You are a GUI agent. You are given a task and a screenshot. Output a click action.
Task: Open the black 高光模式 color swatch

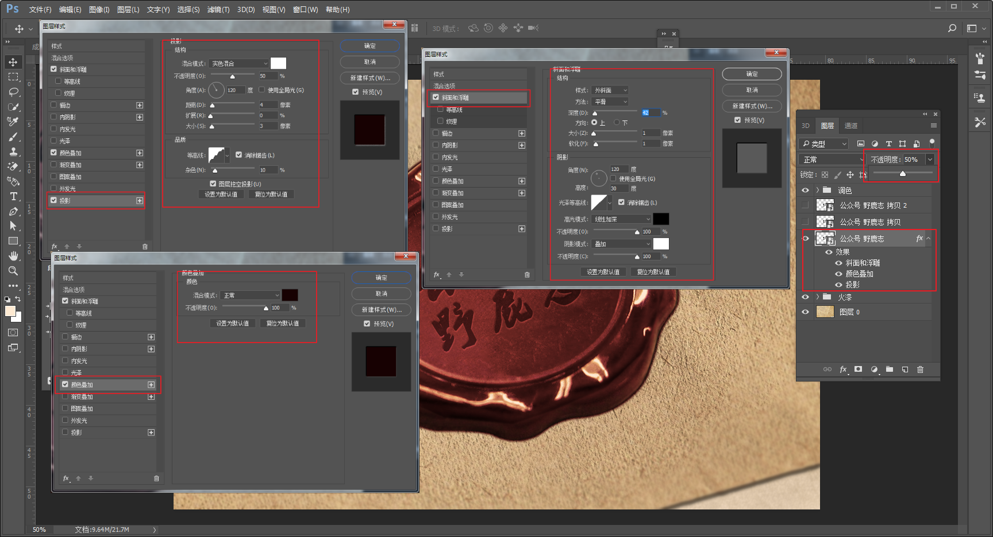click(661, 219)
